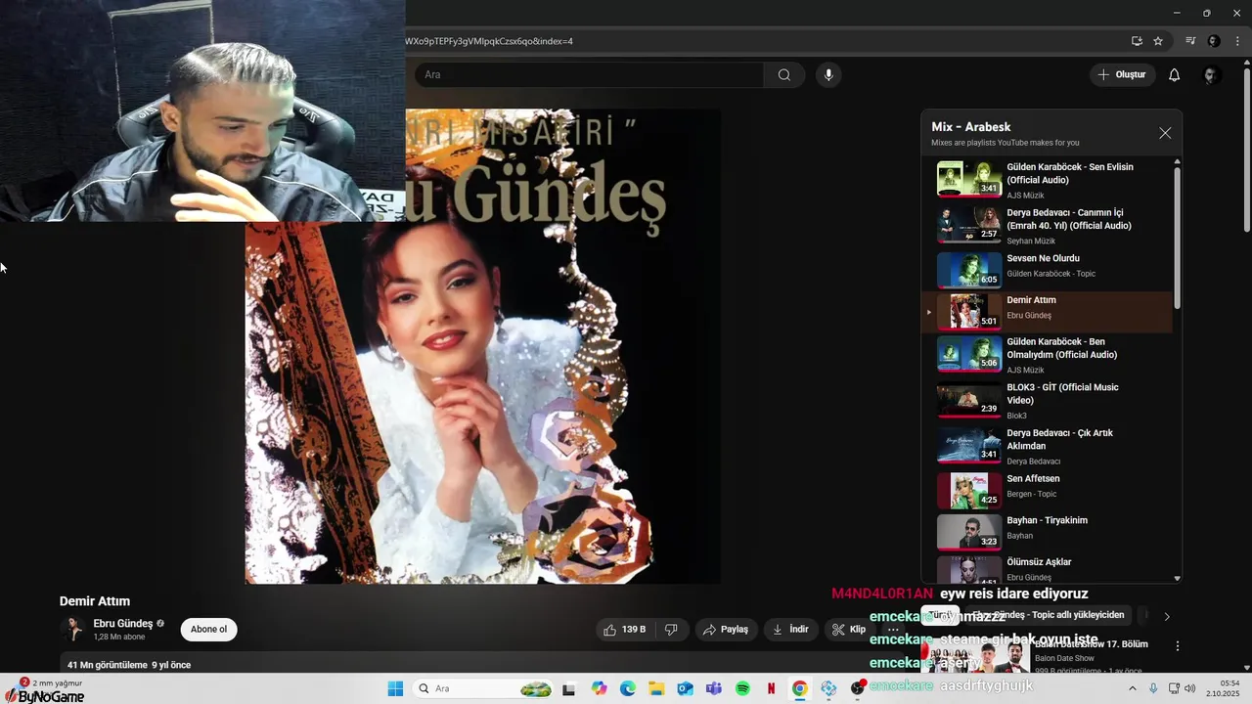Click the playlist panel scrollbar
The height and width of the screenshot is (704, 1252).
1177,239
